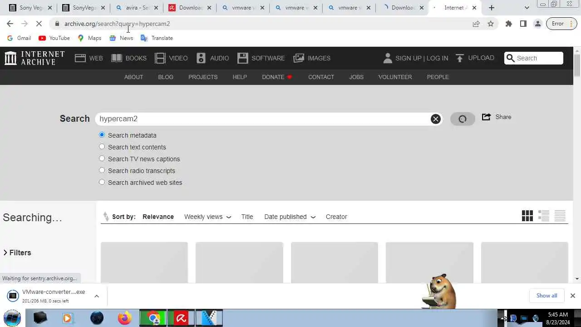The width and height of the screenshot is (581, 327).
Task: Switch to extended list view
Action: pos(544,216)
